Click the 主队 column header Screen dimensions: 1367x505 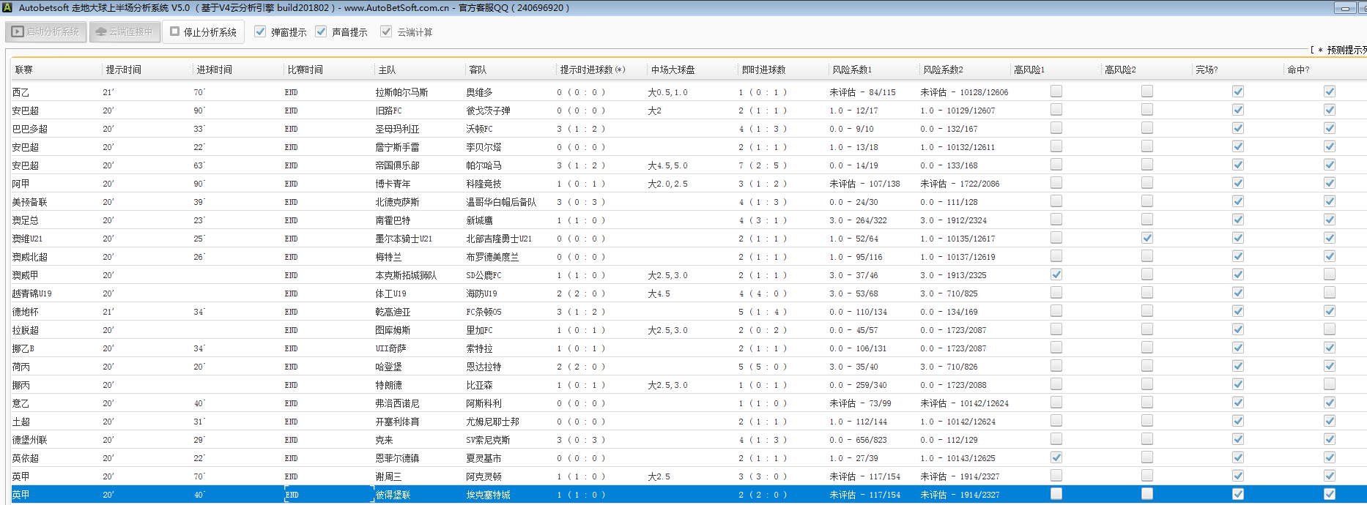(387, 70)
